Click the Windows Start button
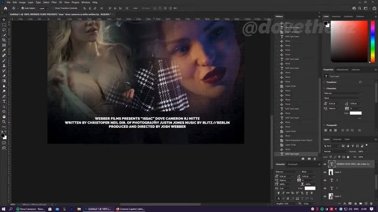This screenshot has height=212, width=378. pyautogui.click(x=4, y=209)
